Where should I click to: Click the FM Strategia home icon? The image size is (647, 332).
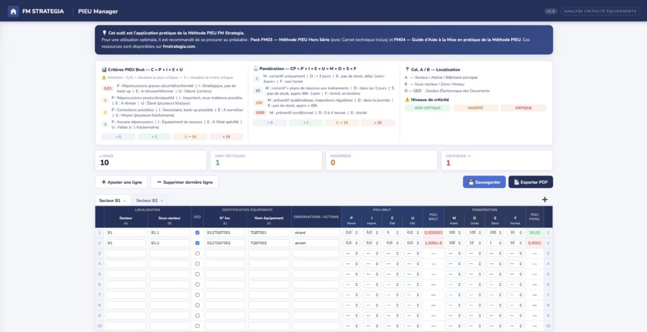click(x=13, y=11)
